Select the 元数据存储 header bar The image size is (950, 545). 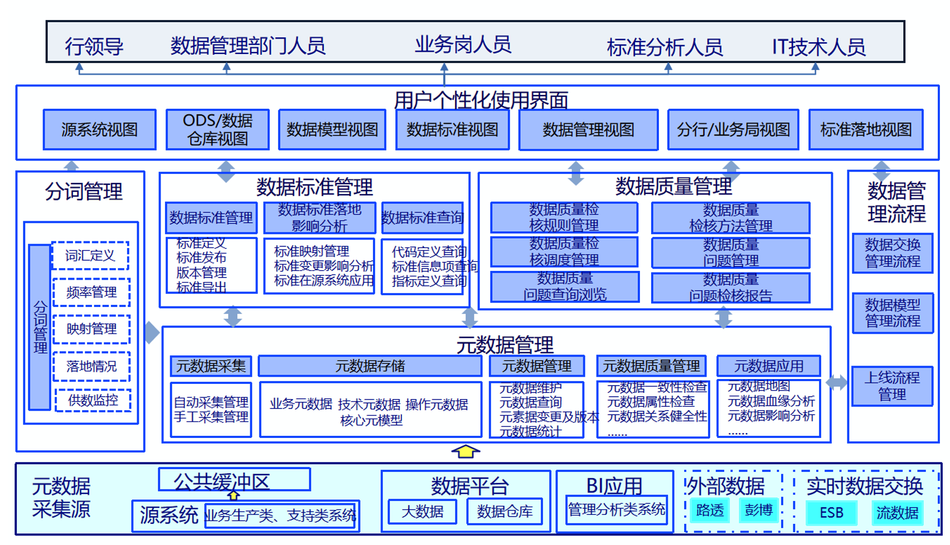(x=370, y=366)
